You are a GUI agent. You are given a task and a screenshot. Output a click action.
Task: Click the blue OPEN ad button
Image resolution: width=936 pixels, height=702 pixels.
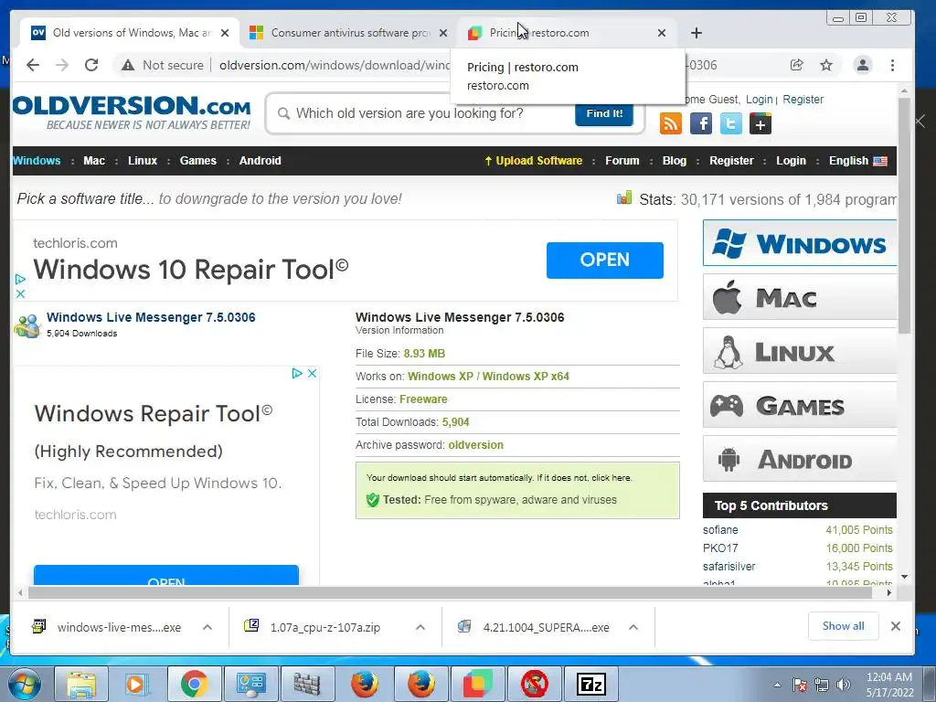click(605, 261)
